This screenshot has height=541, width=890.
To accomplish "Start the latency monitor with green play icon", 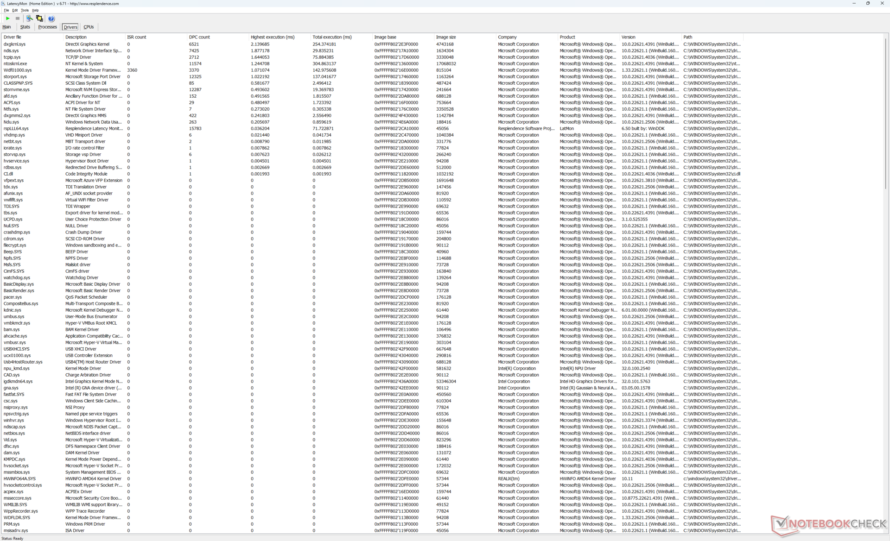I will pyautogui.click(x=7, y=19).
